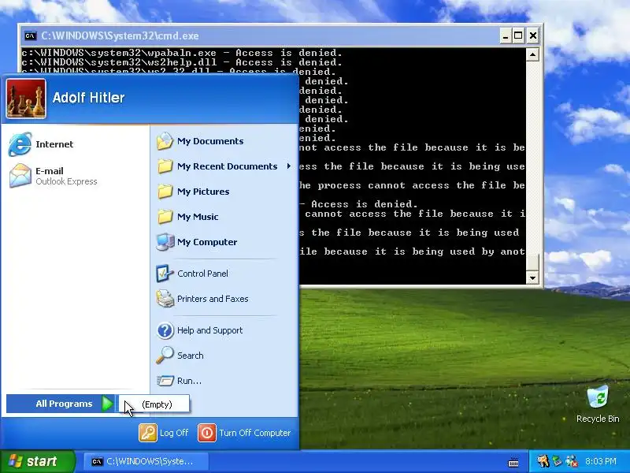
Task: Click the chess-piece user account picture
Action: [26, 99]
